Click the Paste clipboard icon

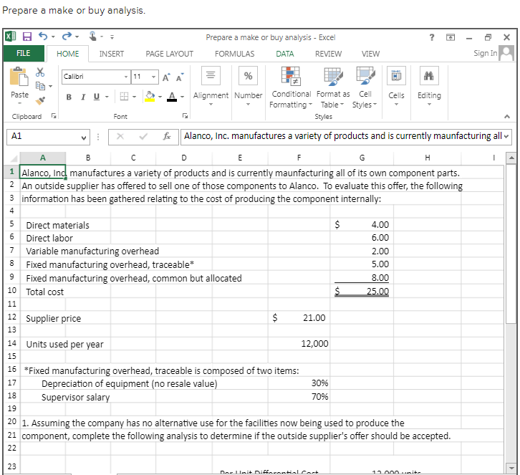click(19, 77)
